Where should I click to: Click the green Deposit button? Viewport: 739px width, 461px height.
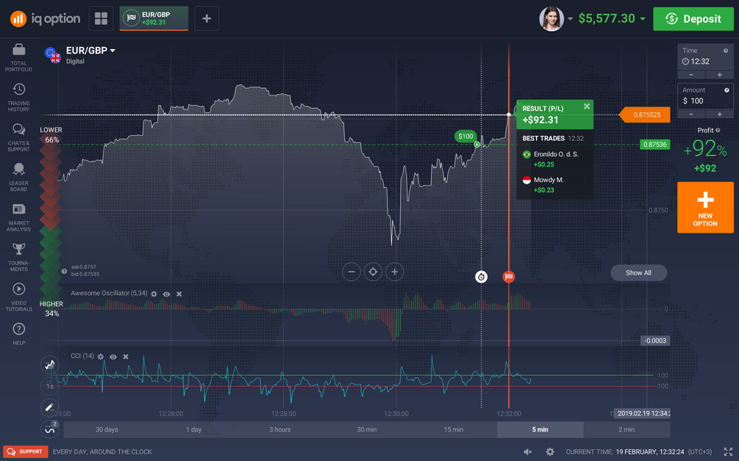(693, 19)
